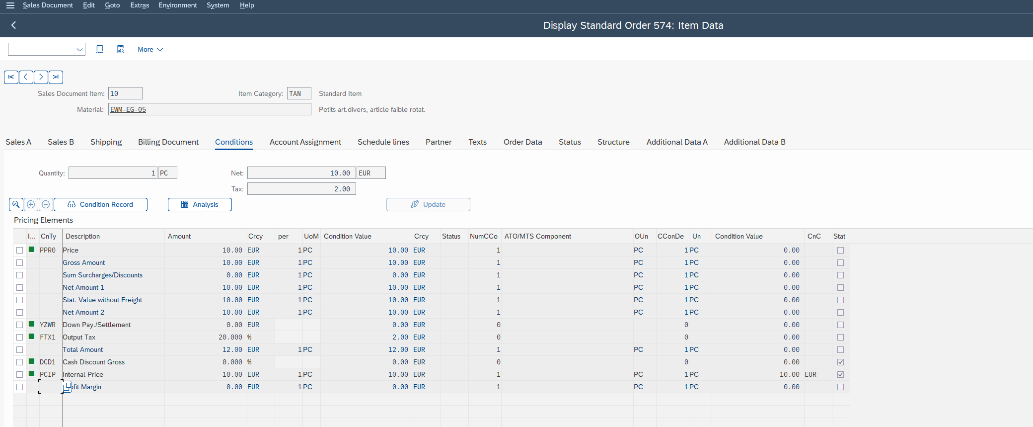Image resolution: width=1033 pixels, height=427 pixels.
Task: Click the Update button
Action: pos(428,204)
